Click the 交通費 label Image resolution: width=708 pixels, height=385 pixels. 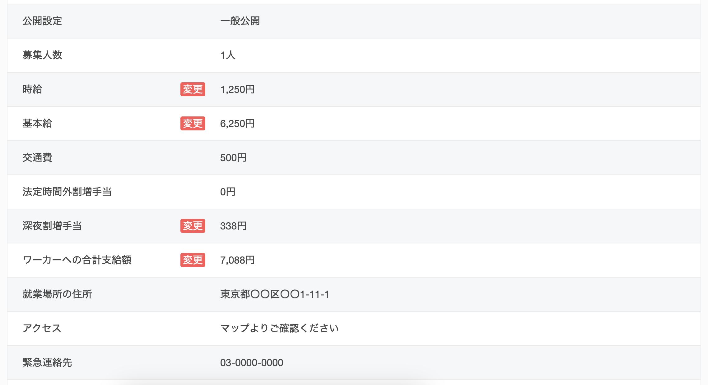(37, 158)
